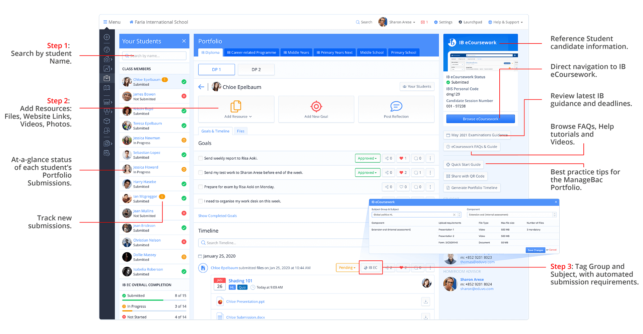Click the Add Resource files icon

[236, 106]
